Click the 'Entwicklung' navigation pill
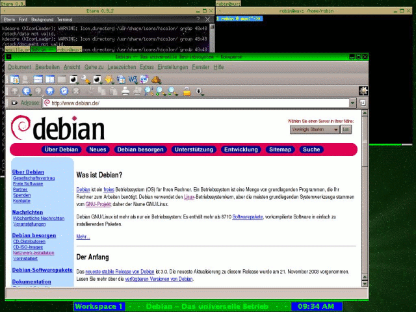The image size is (416, 312). click(241, 149)
